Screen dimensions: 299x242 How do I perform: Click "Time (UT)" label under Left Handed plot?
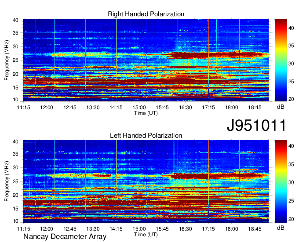[x=146, y=235]
